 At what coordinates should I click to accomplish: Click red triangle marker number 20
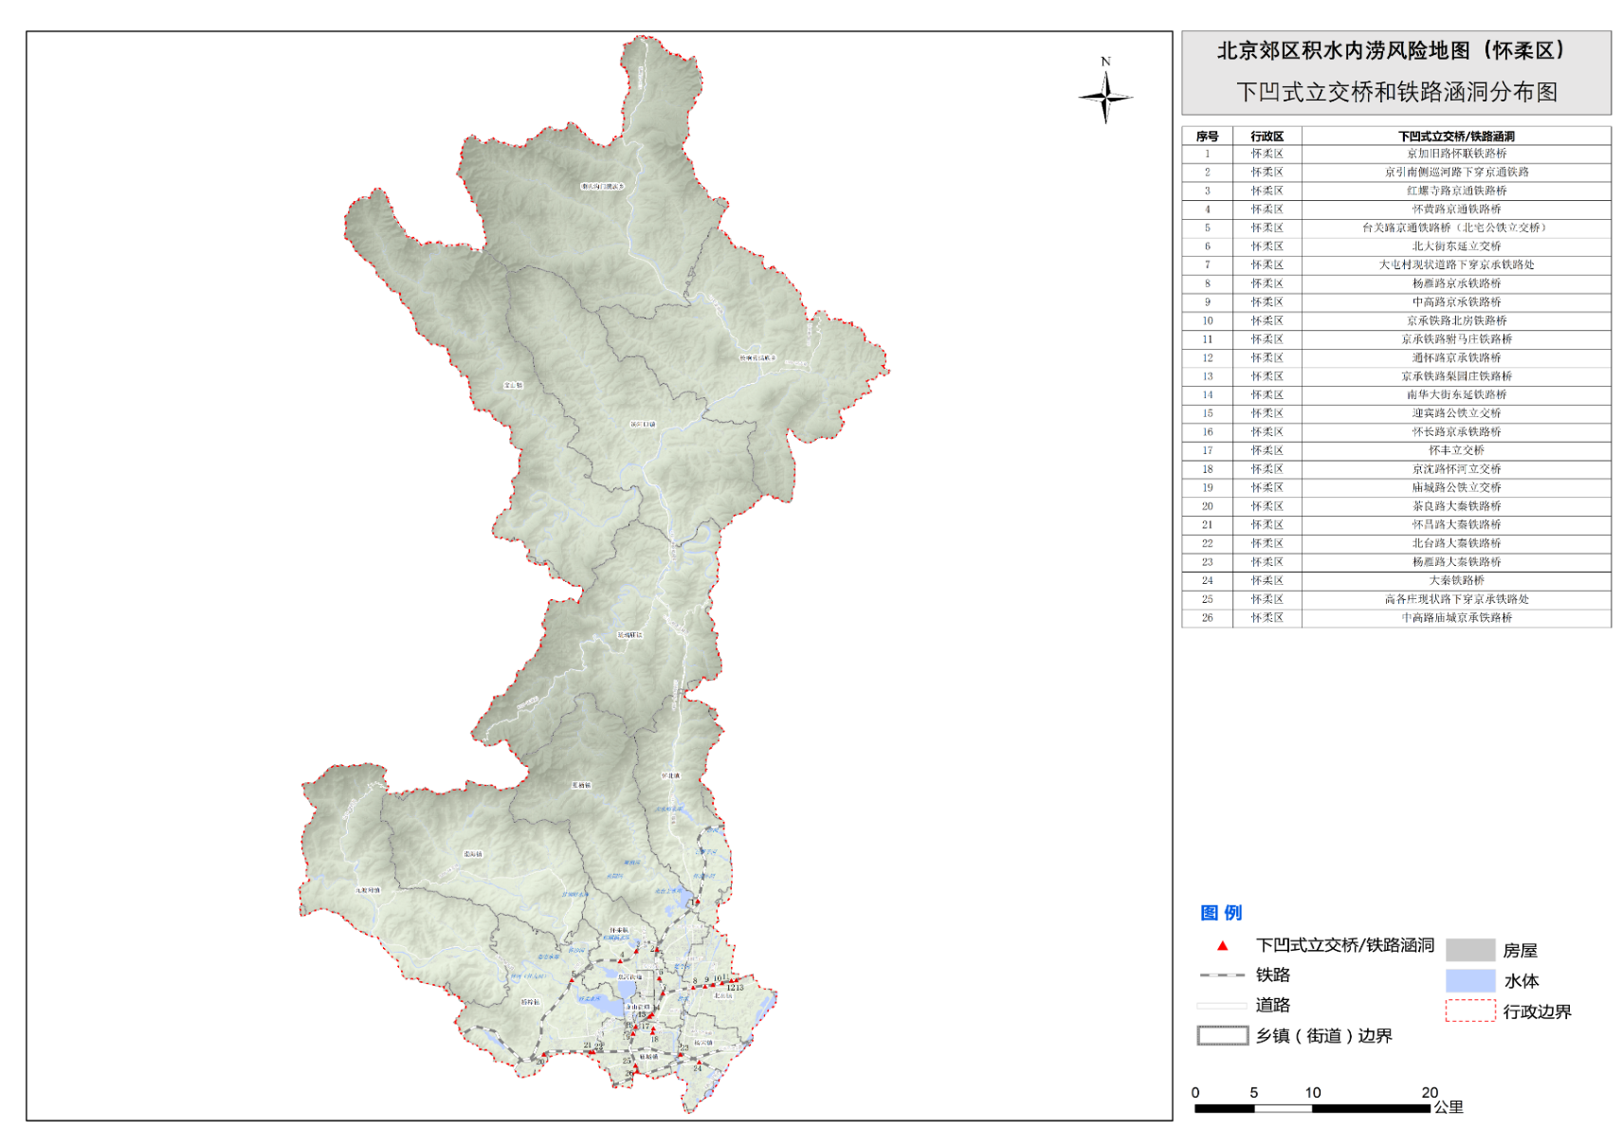pyautogui.click(x=542, y=1056)
